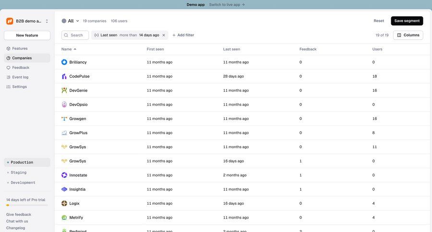Viewport: 432px width, 232px height.
Task: Open Chat with us link
Action: (x=17, y=221)
